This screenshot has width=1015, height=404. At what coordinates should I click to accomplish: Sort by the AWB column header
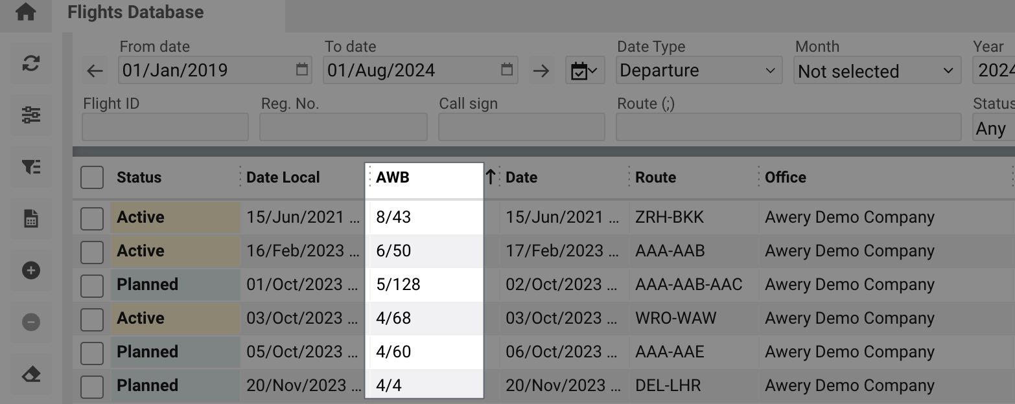[393, 177]
